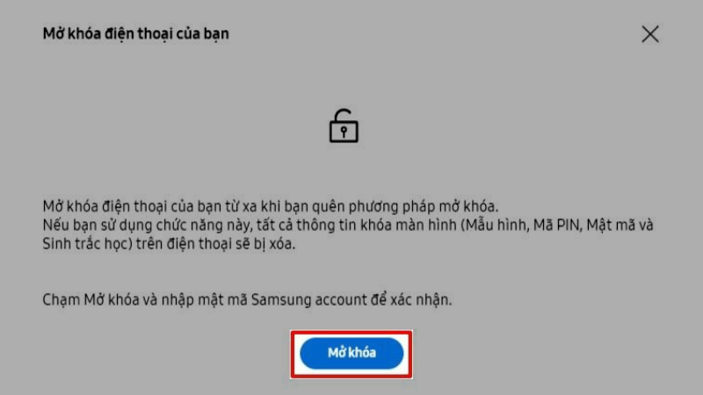This screenshot has width=703, height=395.
Task: Select the sentence about unlocking phone remotely
Action: [271, 206]
